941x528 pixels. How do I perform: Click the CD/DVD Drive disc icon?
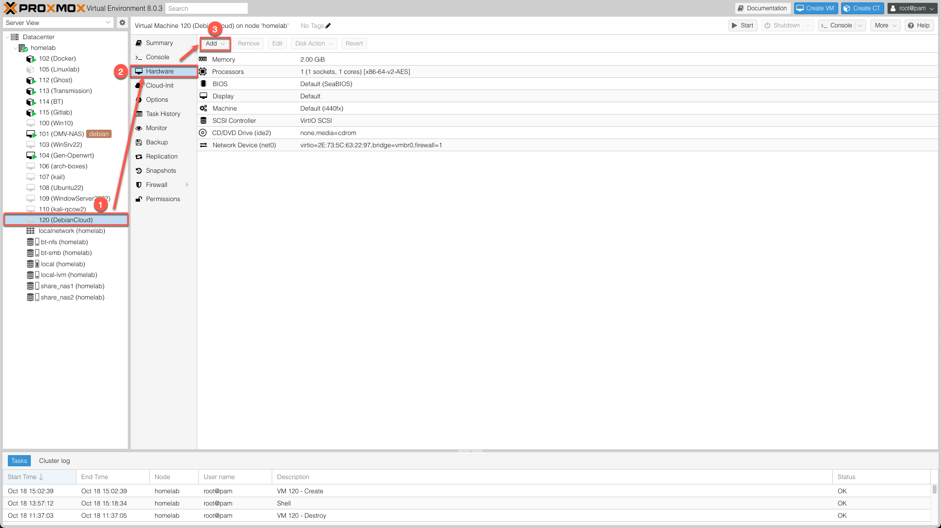coord(203,133)
